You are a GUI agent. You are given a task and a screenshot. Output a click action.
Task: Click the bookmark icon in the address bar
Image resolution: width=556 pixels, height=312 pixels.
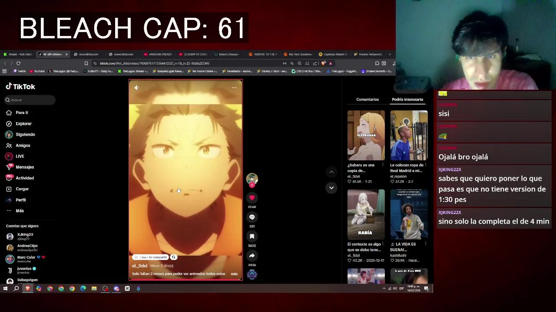pos(86,63)
